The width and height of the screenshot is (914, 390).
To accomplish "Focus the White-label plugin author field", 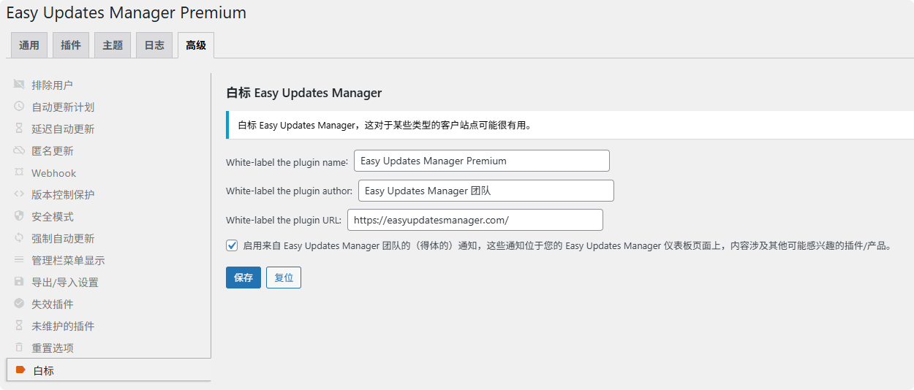I will (486, 191).
